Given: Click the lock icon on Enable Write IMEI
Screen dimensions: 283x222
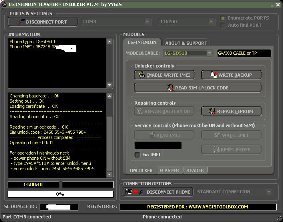Looking at the screenshot, I should [x=141, y=75].
